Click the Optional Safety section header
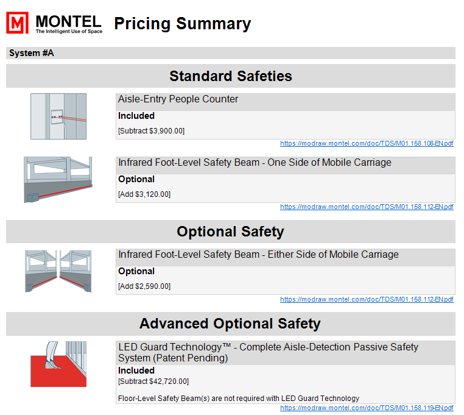This screenshot has width=464, height=415. point(231,232)
